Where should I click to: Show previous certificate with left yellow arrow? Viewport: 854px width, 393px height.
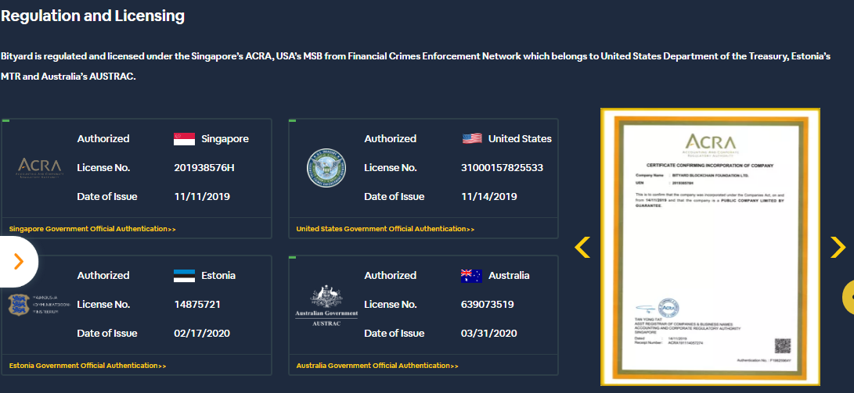(x=582, y=247)
